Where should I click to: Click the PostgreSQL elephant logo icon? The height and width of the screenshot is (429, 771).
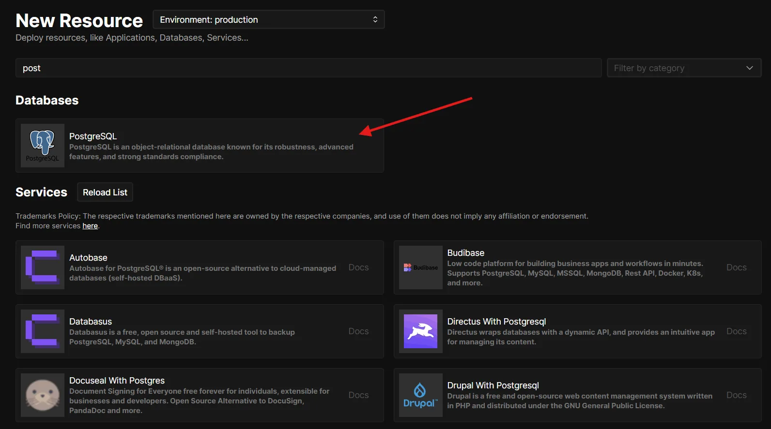click(43, 146)
